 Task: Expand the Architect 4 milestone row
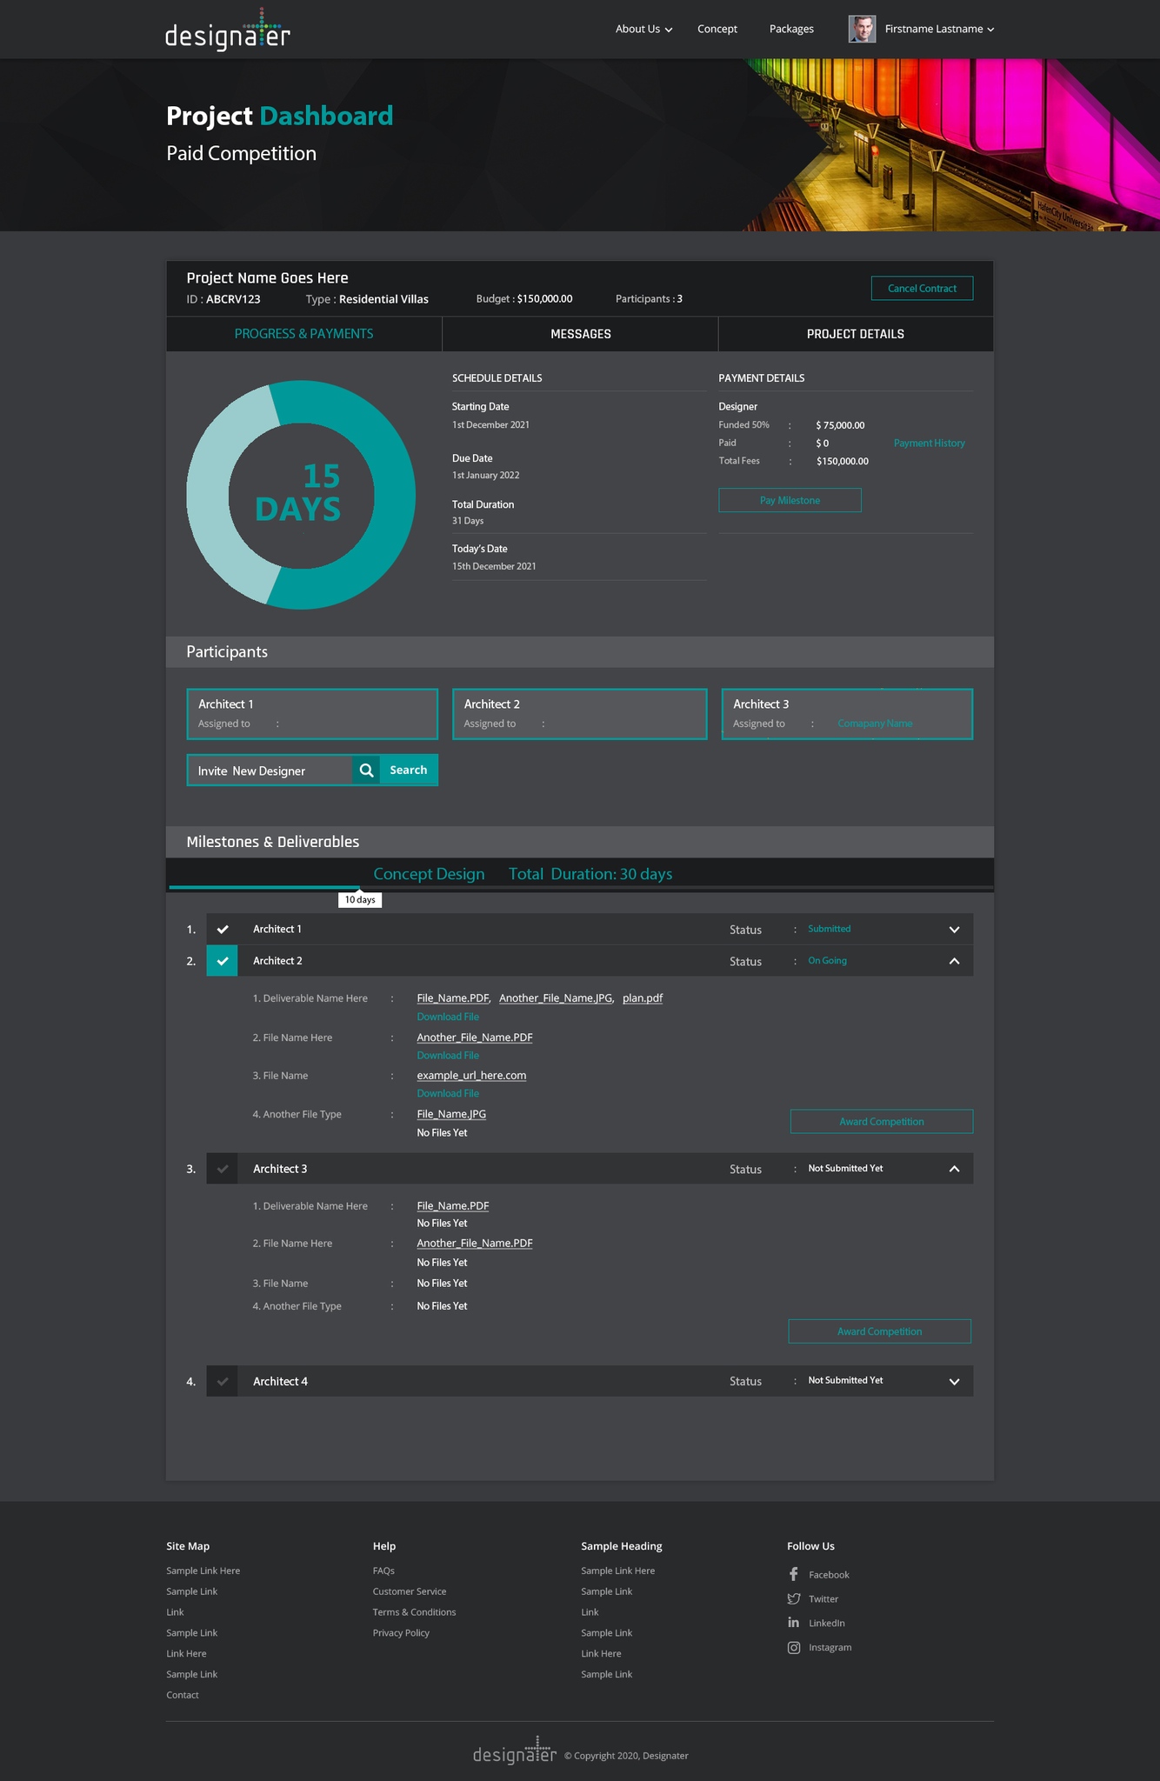coord(954,1381)
